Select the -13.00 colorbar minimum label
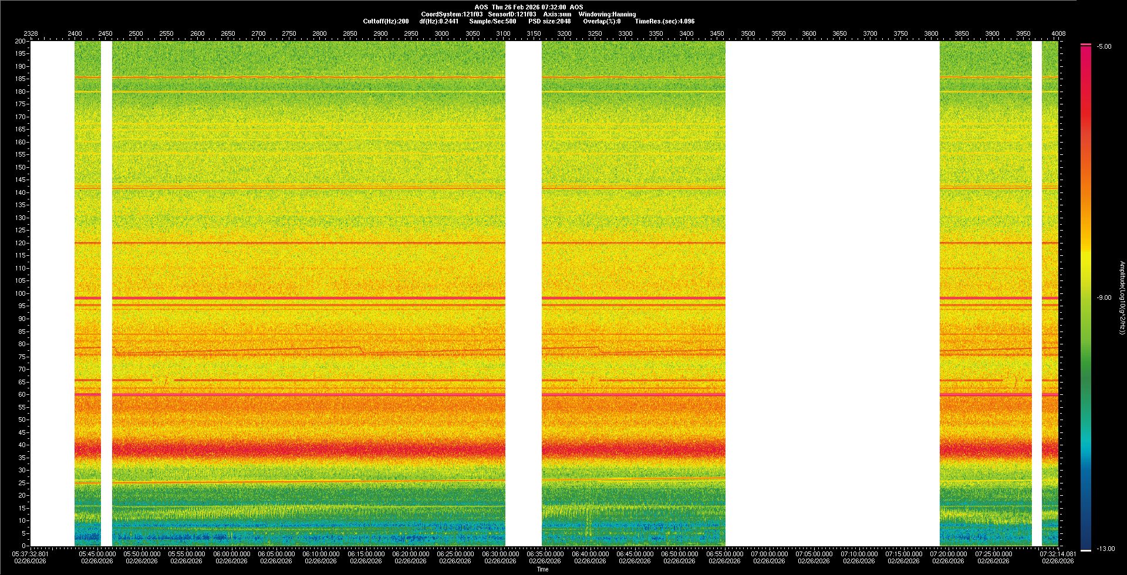1127x575 pixels. pos(1105,549)
